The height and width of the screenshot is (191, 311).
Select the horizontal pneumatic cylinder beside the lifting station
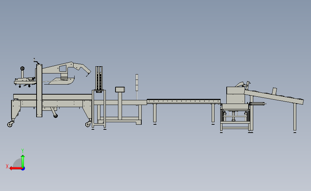tap(258, 104)
